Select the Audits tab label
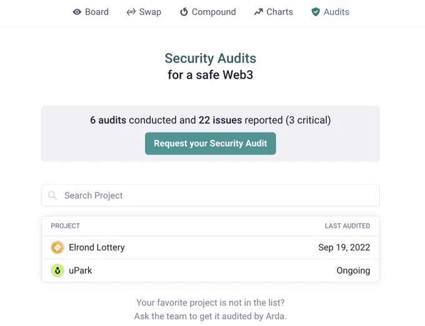 click(x=336, y=12)
